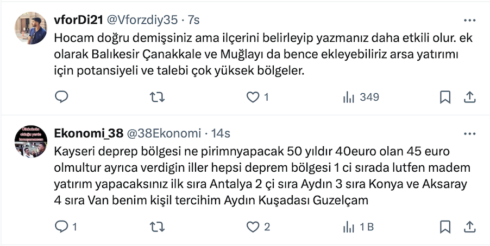Viewport: 490px width, 246px height.
Task: Click the 7s timestamp on vforDi21's tweet
Action: pos(194,20)
